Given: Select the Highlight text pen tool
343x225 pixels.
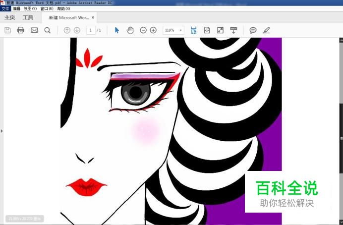Looking at the screenshot, I should click(266, 30).
